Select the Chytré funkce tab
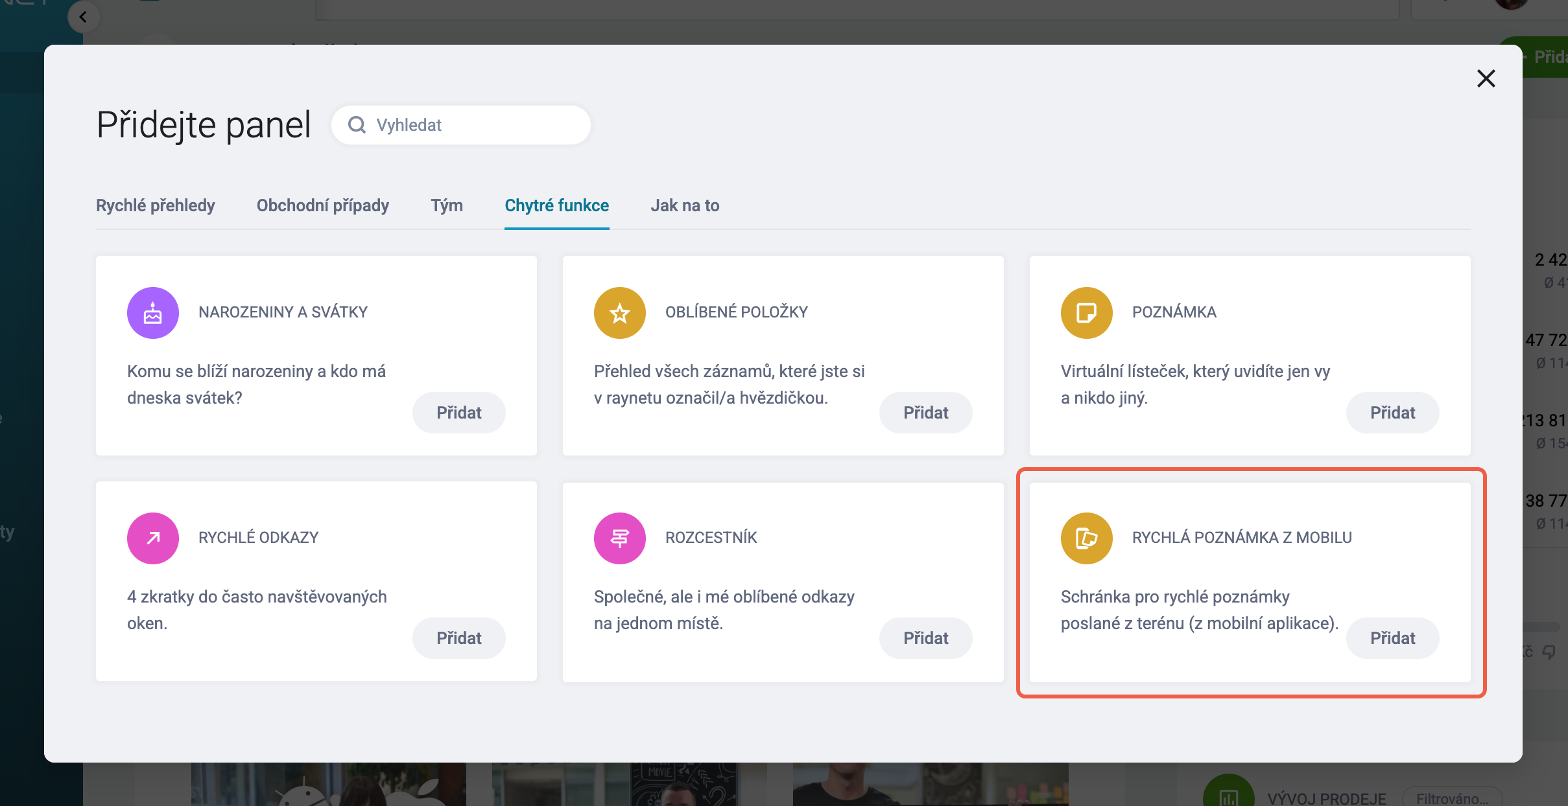1568x806 pixels. coord(556,205)
